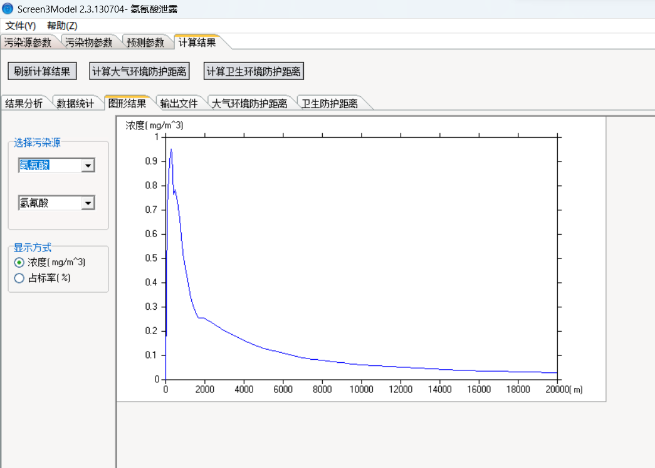Click 计算卫生环境防护距离 button

tap(254, 71)
